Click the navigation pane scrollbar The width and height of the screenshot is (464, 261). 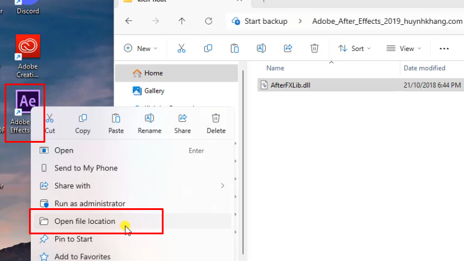[x=243, y=163]
